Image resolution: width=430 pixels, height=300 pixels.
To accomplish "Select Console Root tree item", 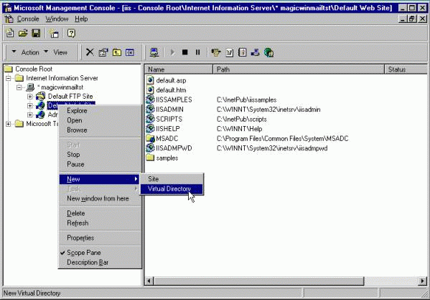I will tap(34, 69).
